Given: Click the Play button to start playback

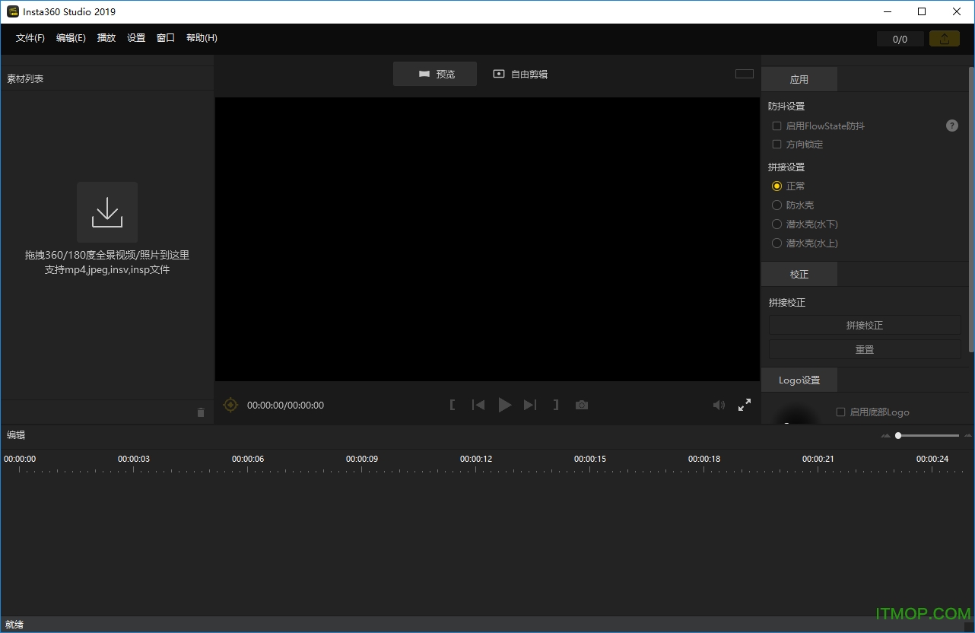Looking at the screenshot, I should [x=505, y=405].
